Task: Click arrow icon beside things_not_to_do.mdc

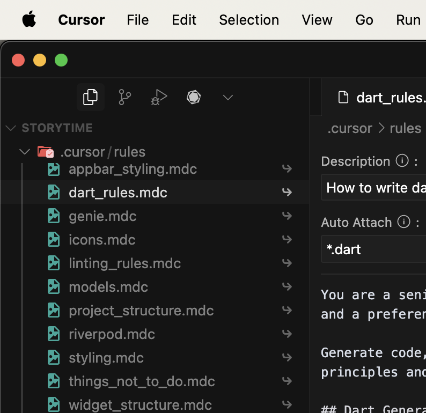Action: [287, 381]
